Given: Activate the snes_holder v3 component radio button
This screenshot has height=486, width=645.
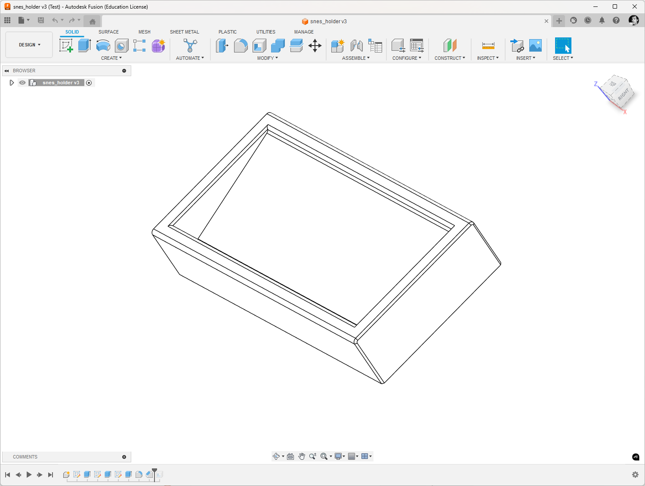Looking at the screenshot, I should point(89,83).
